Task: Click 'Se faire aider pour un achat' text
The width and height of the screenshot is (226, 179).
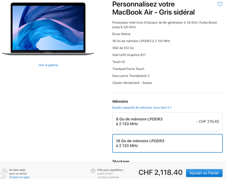Action: [18, 172]
